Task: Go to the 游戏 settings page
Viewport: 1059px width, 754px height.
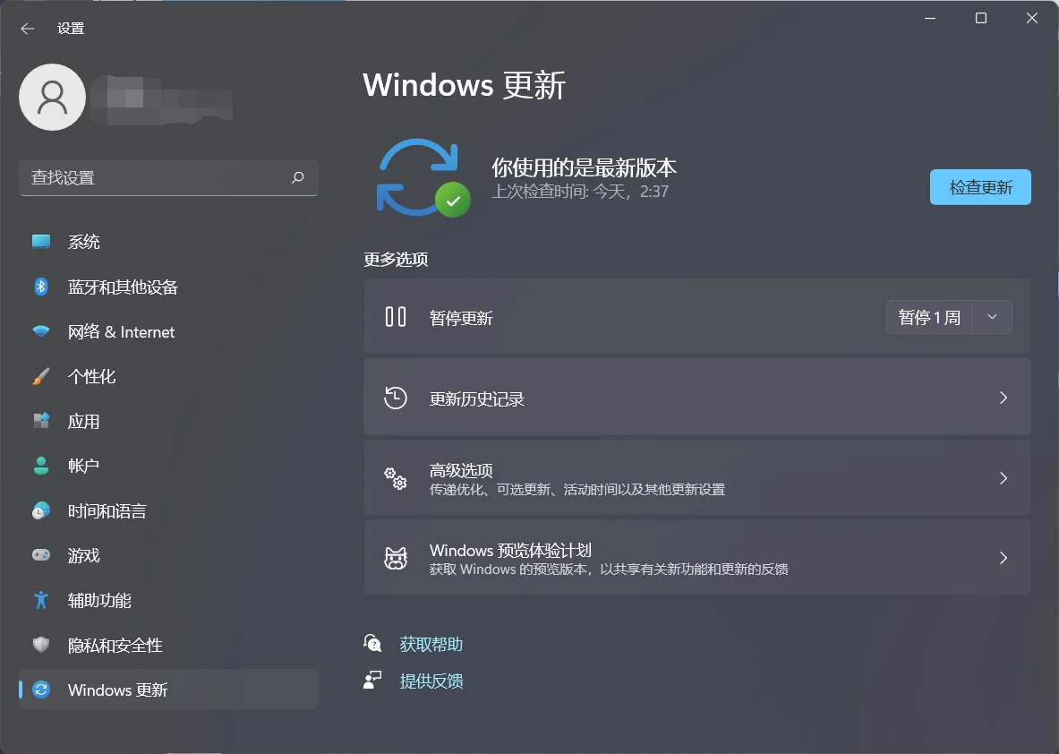Action: point(168,555)
